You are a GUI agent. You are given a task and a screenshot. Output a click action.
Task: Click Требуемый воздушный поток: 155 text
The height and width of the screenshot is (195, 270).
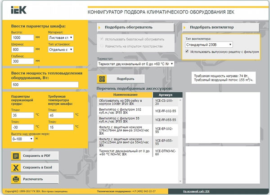point(224,80)
